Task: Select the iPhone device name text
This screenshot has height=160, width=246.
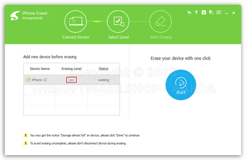Action: click(37, 80)
